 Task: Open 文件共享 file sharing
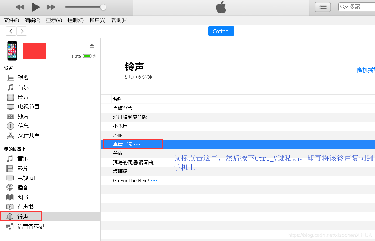click(29, 136)
